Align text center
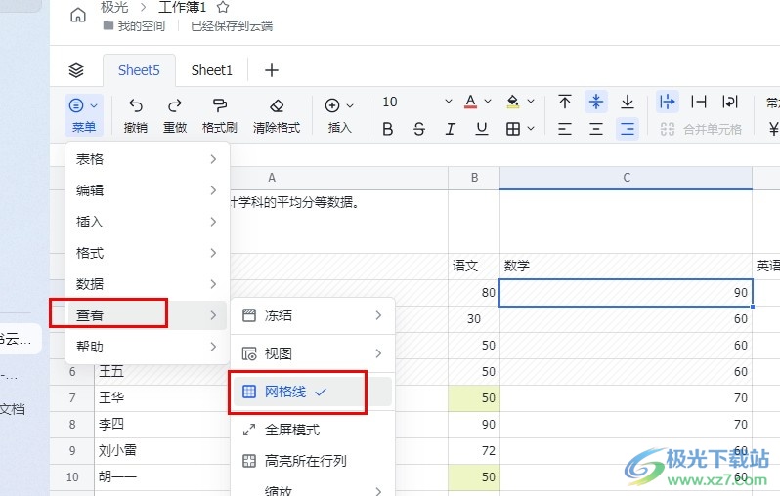The height and width of the screenshot is (496, 780). click(x=596, y=129)
